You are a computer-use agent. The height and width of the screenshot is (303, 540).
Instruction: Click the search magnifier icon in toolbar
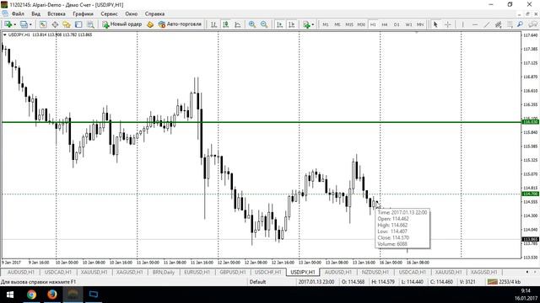pyautogui.click(x=520, y=24)
